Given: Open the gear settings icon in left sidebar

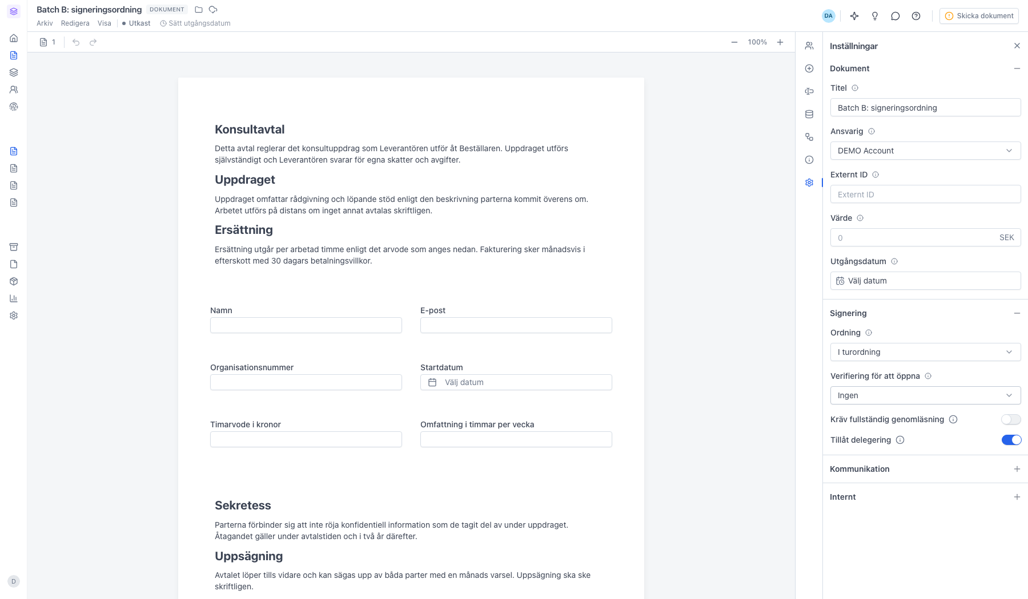Looking at the screenshot, I should pos(14,315).
